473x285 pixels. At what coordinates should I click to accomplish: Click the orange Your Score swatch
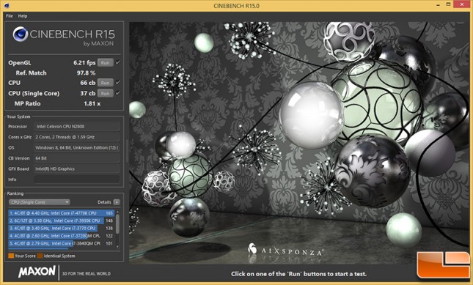click(11, 256)
